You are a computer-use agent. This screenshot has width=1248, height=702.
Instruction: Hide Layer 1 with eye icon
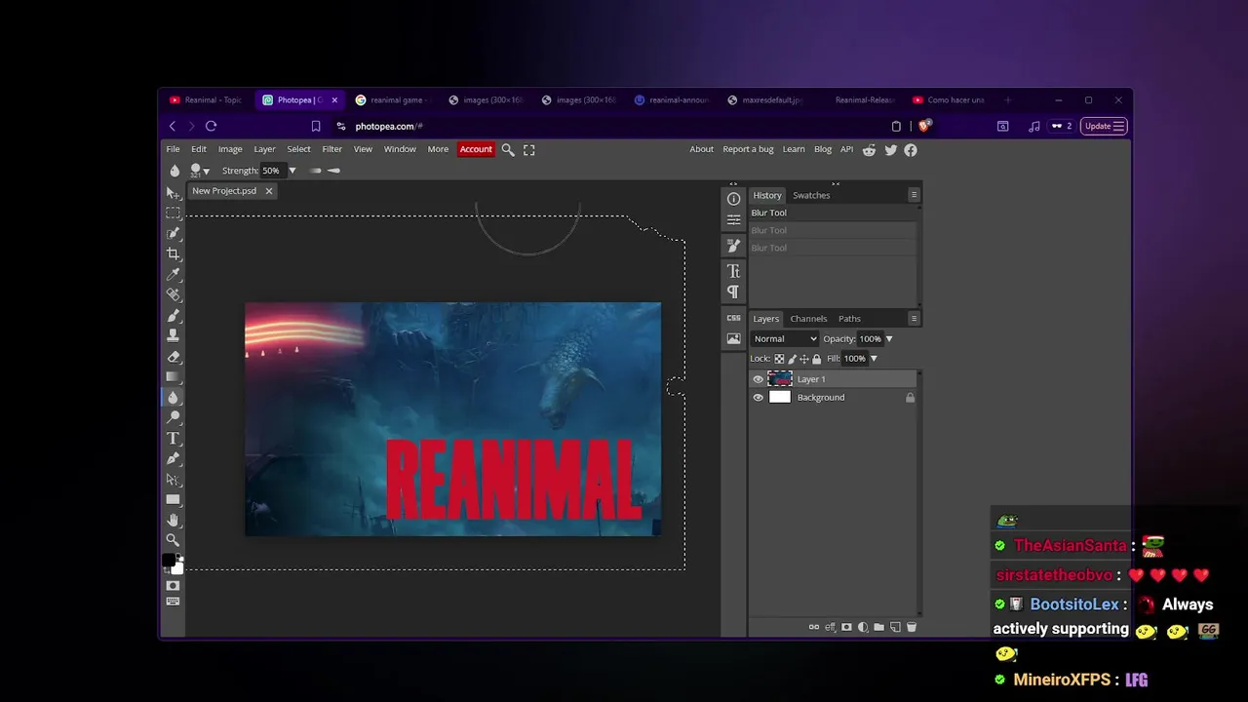tap(759, 379)
